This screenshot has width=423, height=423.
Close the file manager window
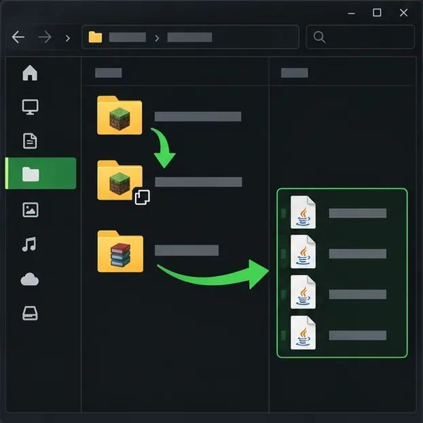[403, 12]
